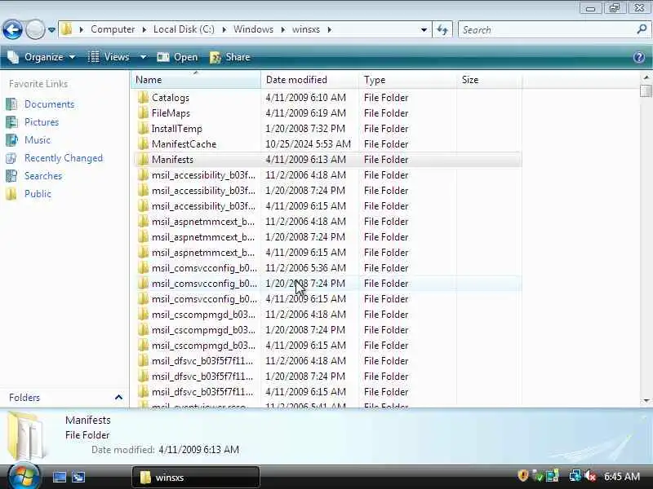This screenshot has width=653, height=489.
Task: Select the Catalogs folder icon
Action: click(x=144, y=97)
